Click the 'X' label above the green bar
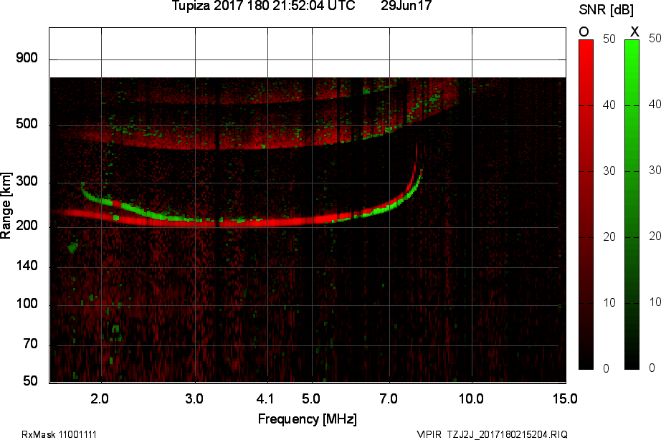This screenshot has height=440, width=661. [x=634, y=32]
